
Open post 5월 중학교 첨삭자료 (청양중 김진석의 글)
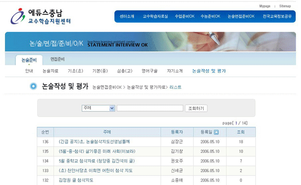pyautogui.click(x=97, y=161)
